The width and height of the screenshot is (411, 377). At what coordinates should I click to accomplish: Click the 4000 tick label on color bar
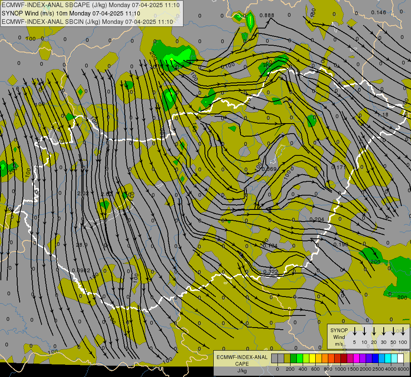(x=391, y=369)
